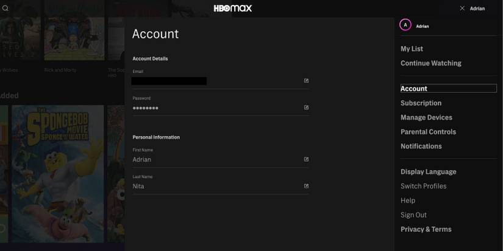This screenshot has height=251, width=503.
Task: Click the Adrian profile avatar circle
Action: coord(405,25)
